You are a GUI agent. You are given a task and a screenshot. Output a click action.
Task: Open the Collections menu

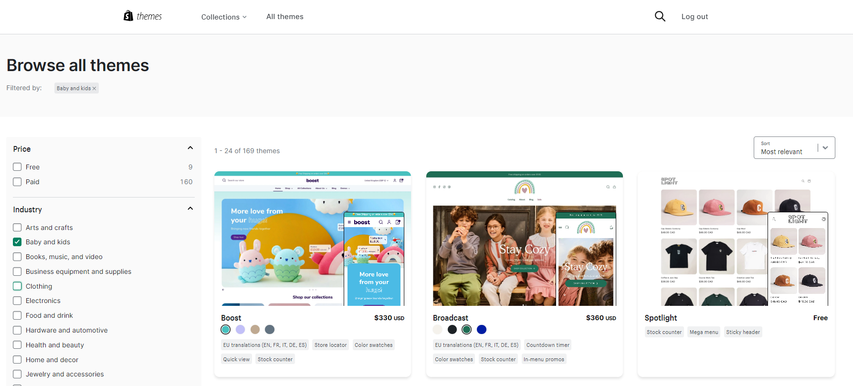click(224, 17)
